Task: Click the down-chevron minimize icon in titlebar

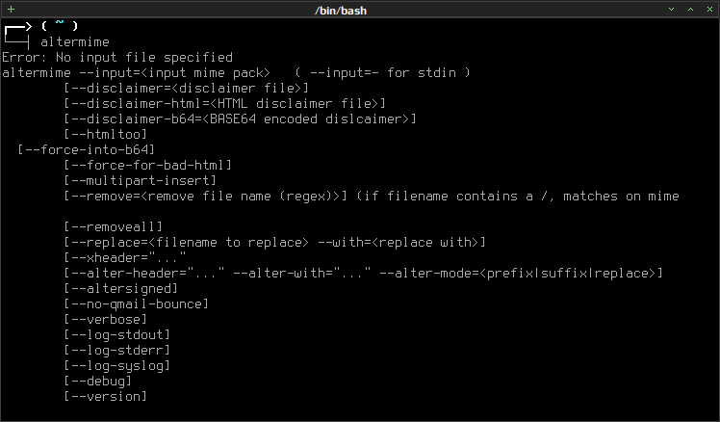Action: pos(671,10)
